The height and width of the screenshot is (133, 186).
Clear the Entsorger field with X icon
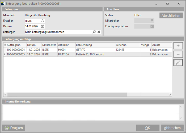tap(99, 32)
